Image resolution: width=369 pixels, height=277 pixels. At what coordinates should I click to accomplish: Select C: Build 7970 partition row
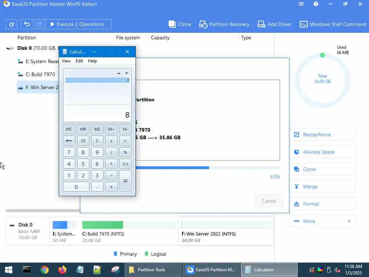click(38, 74)
